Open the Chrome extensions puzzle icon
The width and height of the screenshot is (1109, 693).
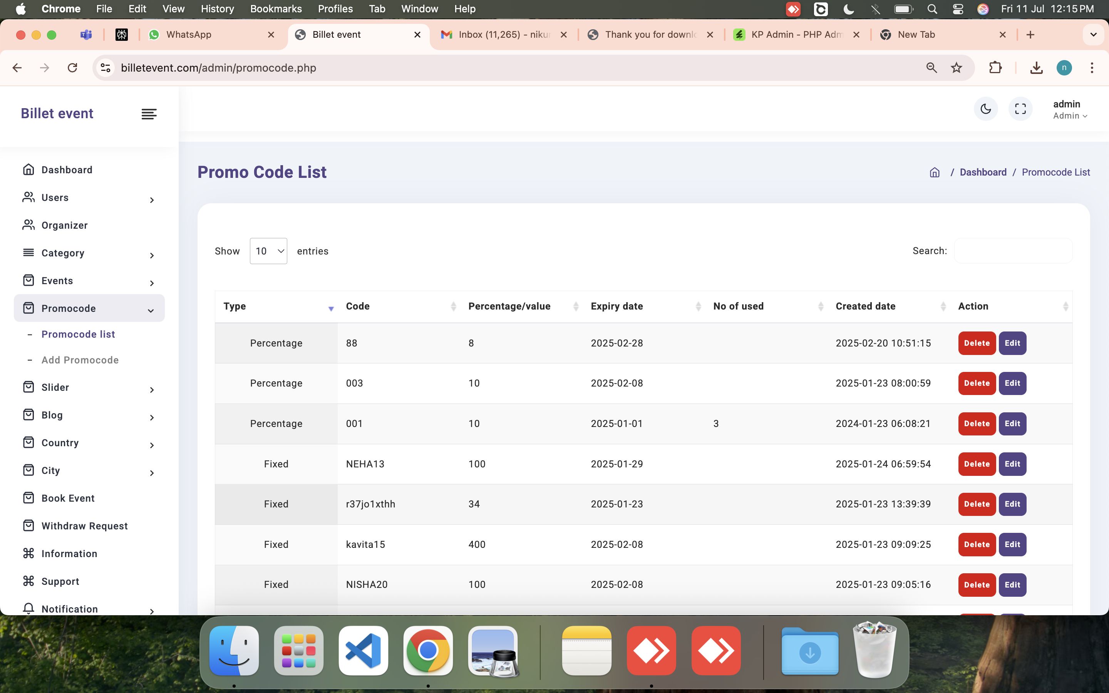coord(995,68)
